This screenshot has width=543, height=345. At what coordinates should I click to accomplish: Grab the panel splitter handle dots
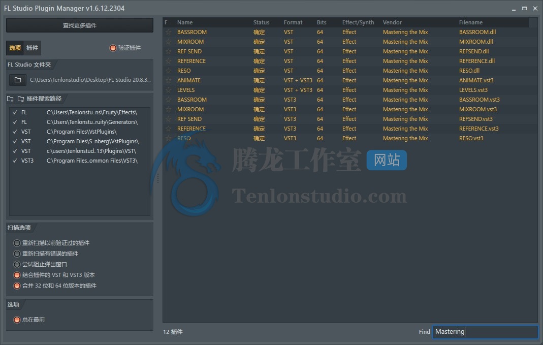click(x=158, y=178)
